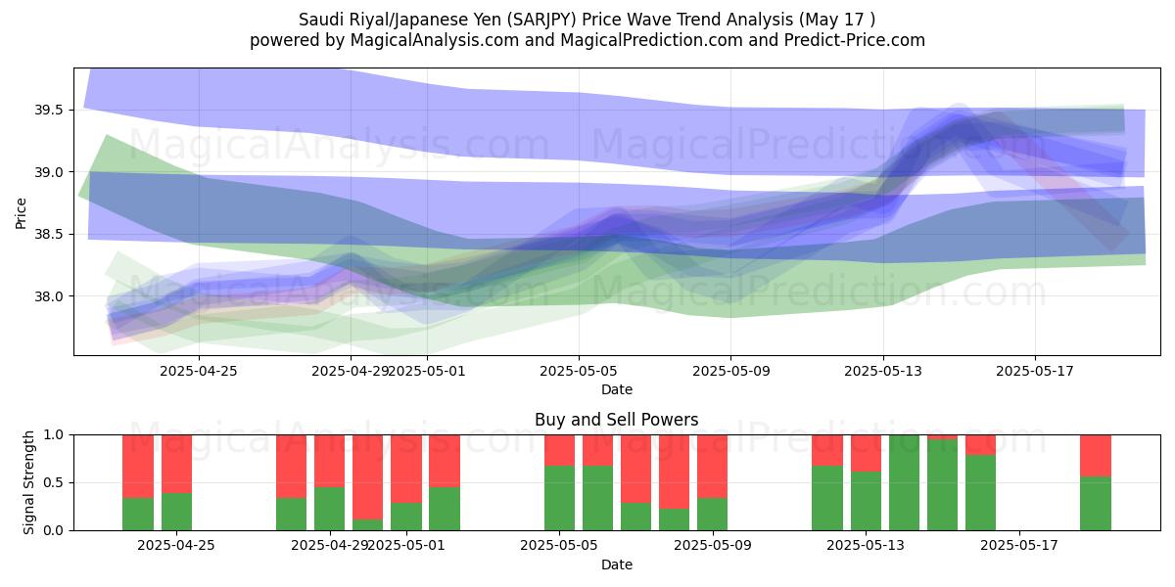Click the 2025-05-17 tick on price chart
Viewport: 1175px width, 587px height.
tap(1036, 371)
